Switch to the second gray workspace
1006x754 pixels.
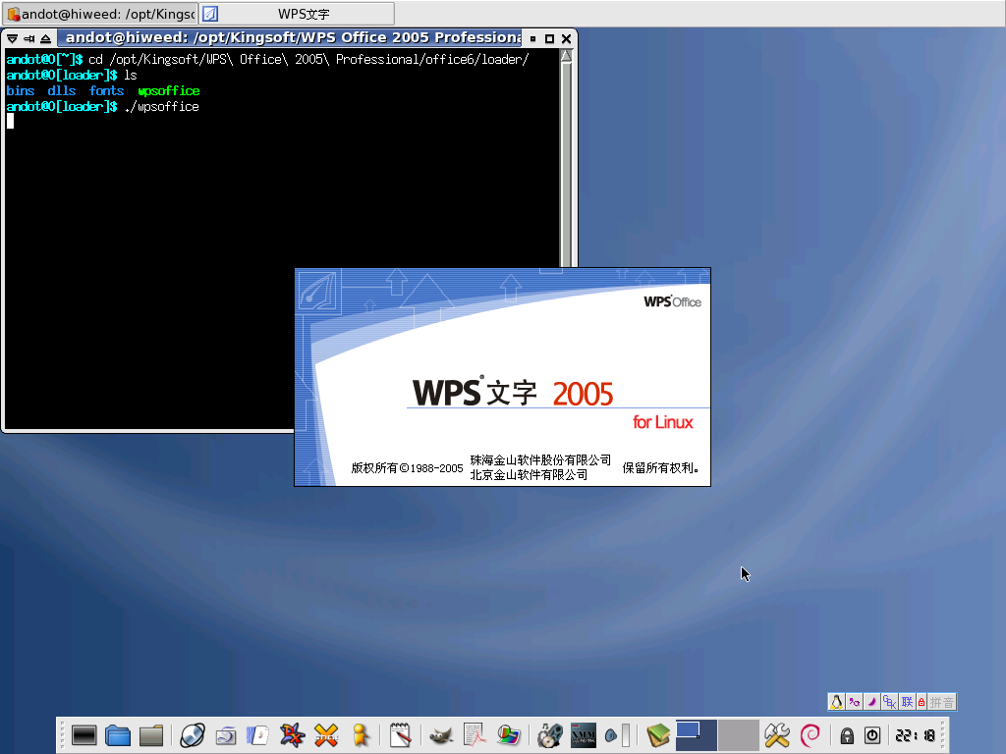(x=739, y=735)
